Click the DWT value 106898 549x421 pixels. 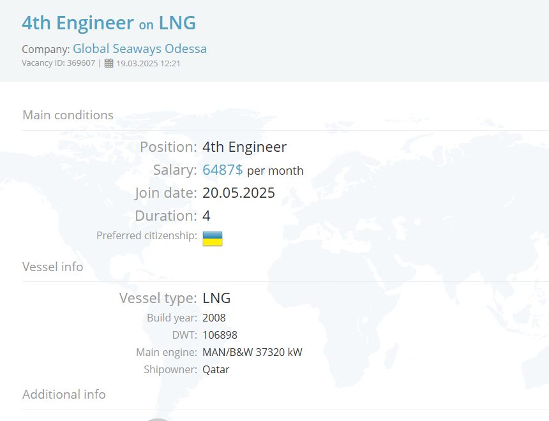(x=220, y=336)
